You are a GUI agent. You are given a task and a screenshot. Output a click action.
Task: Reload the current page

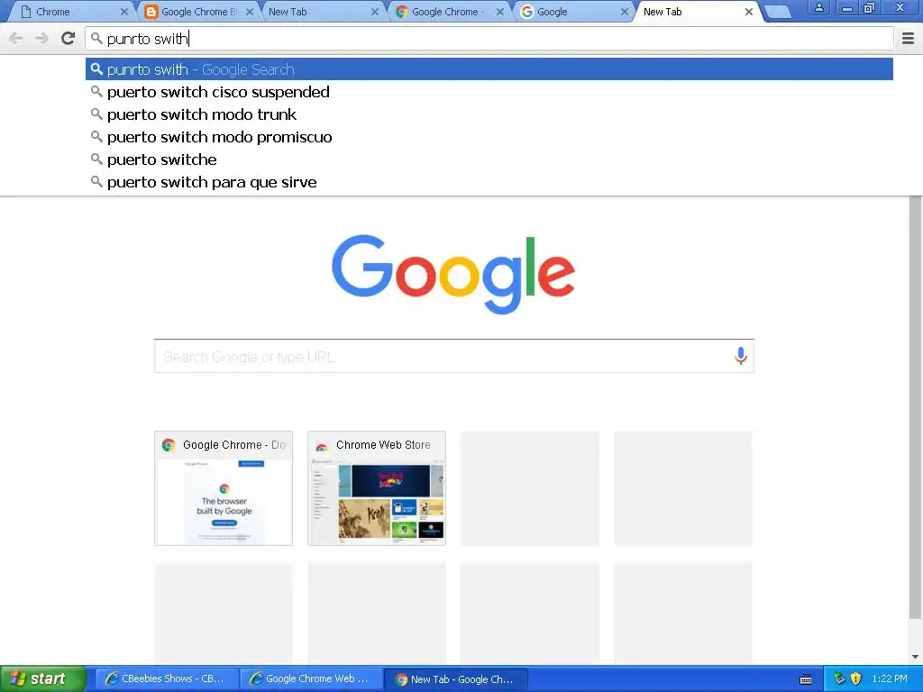tap(68, 39)
